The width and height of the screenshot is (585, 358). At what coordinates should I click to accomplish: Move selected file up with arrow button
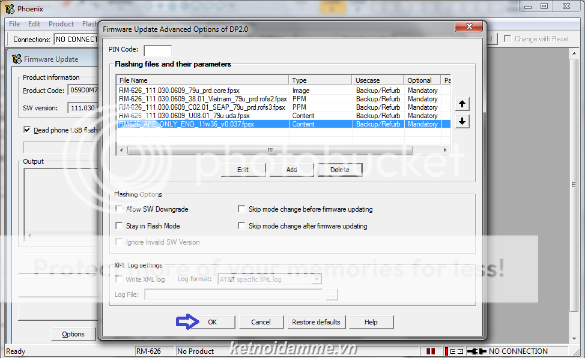tap(462, 104)
